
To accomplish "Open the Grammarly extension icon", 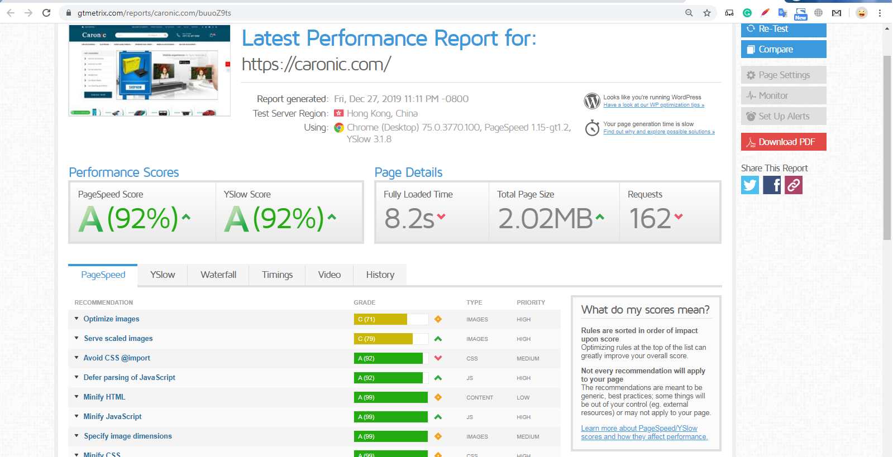I will pyautogui.click(x=747, y=13).
